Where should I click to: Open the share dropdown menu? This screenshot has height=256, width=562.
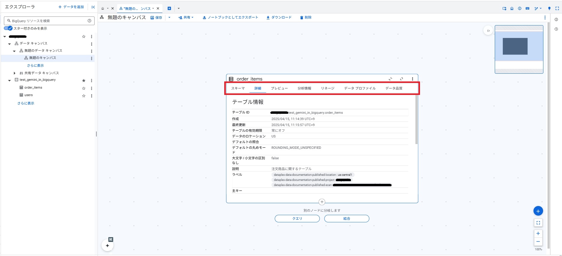coord(186,17)
